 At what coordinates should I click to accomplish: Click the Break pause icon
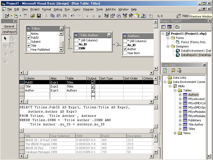(x=94, y=16)
